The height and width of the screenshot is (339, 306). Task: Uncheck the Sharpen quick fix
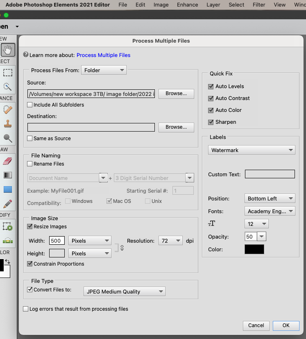coord(211,122)
